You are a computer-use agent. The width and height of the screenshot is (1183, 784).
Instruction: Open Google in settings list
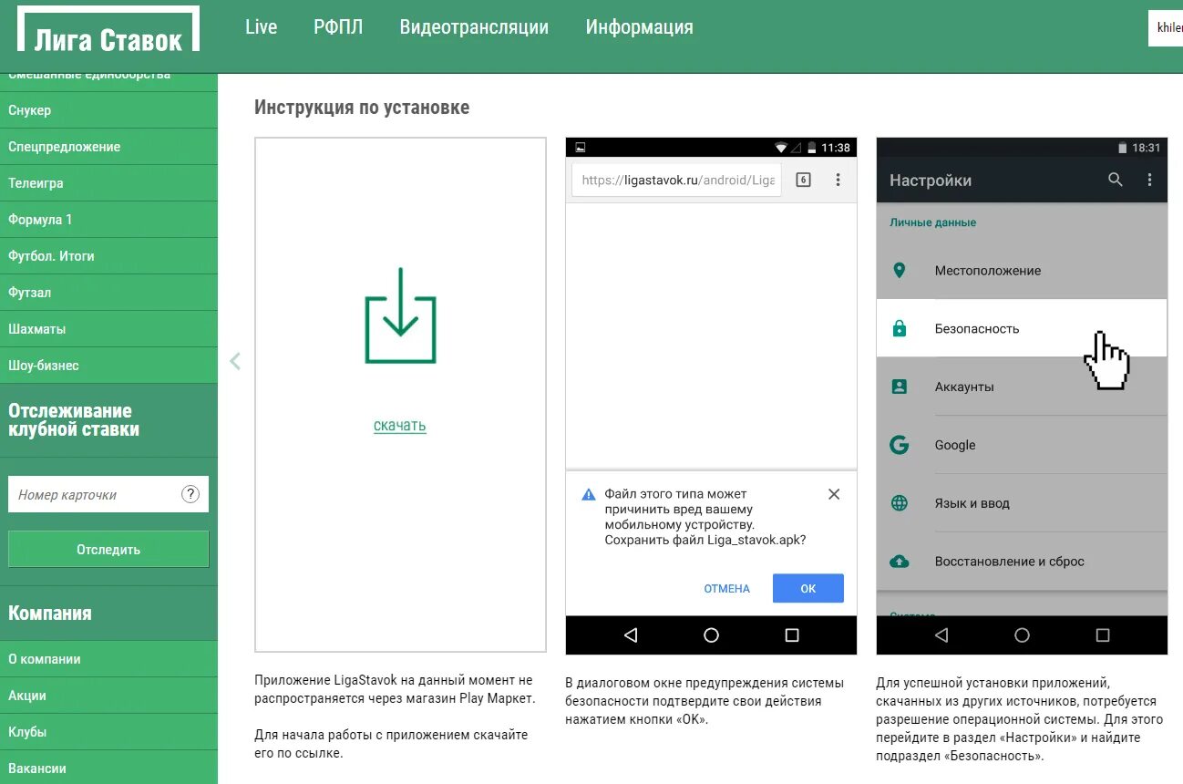1022,445
